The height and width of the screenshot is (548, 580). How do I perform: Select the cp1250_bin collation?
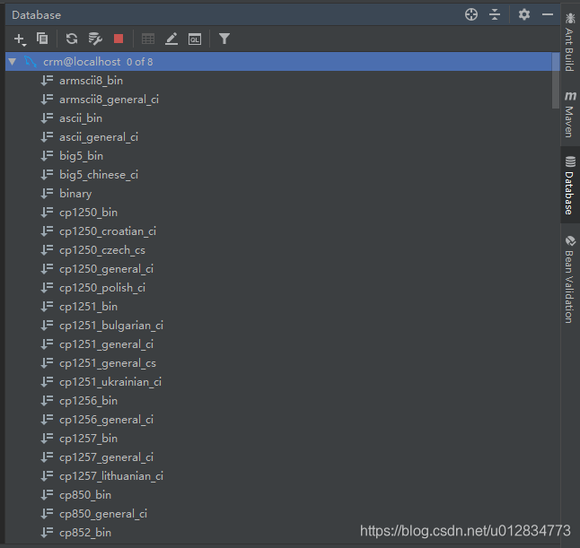tap(88, 213)
